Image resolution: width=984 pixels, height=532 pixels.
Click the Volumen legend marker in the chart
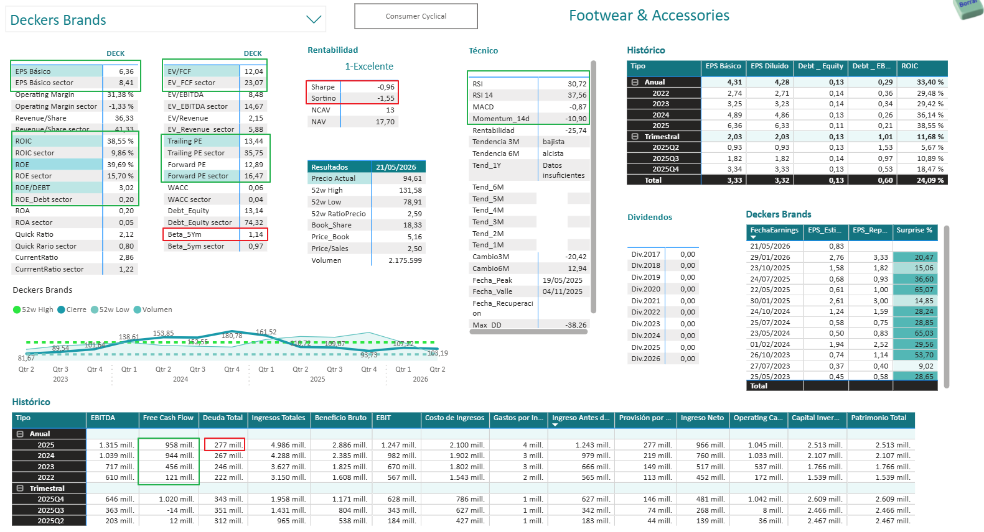138,310
